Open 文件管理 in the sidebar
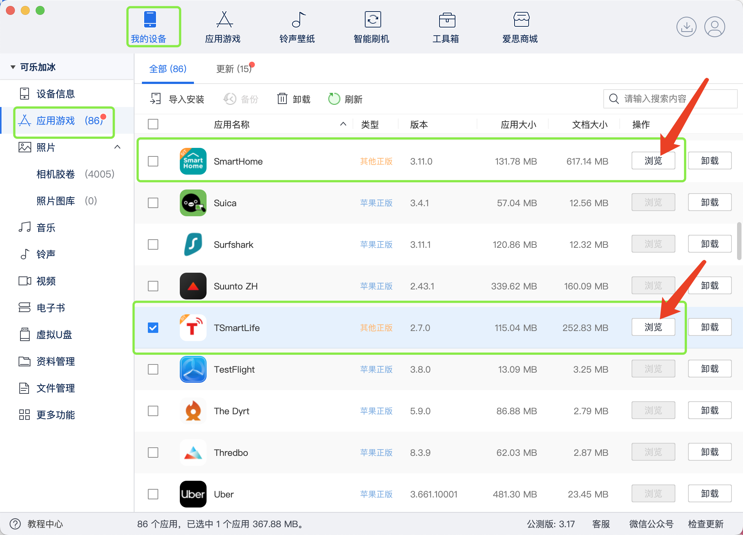743x535 pixels. pyautogui.click(x=67, y=388)
